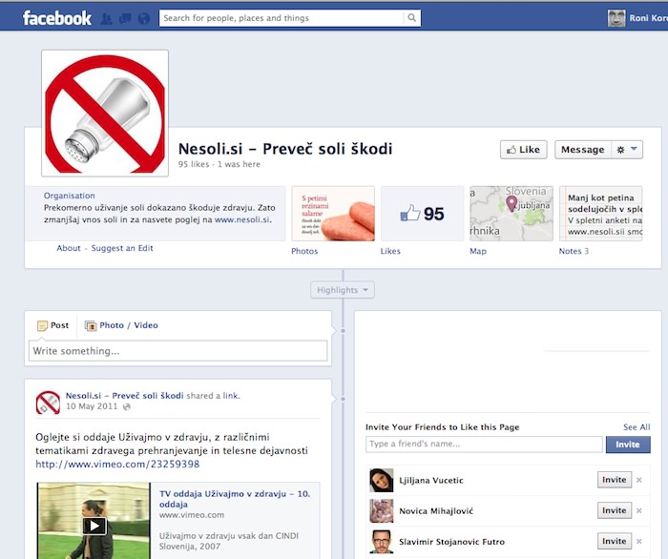
Task: Click the Type a friend's name field
Action: coord(484,444)
